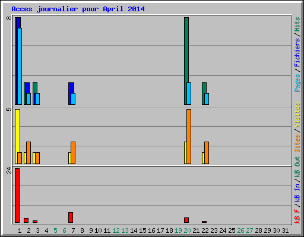Viewport: 304px width, 237px height.
Task: Select green day label 26 on the axis
Action: (240, 230)
